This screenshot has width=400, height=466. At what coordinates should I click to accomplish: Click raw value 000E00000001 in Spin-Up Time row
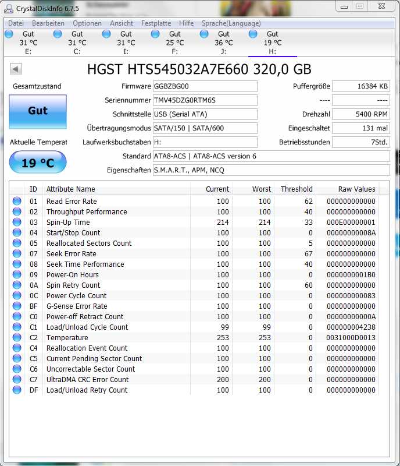(x=351, y=222)
